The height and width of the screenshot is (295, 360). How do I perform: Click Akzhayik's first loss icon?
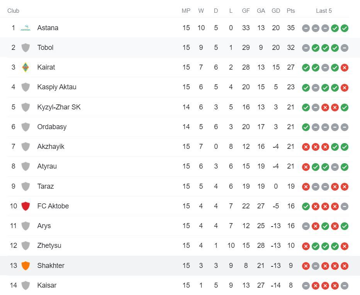pyautogui.click(x=306, y=147)
